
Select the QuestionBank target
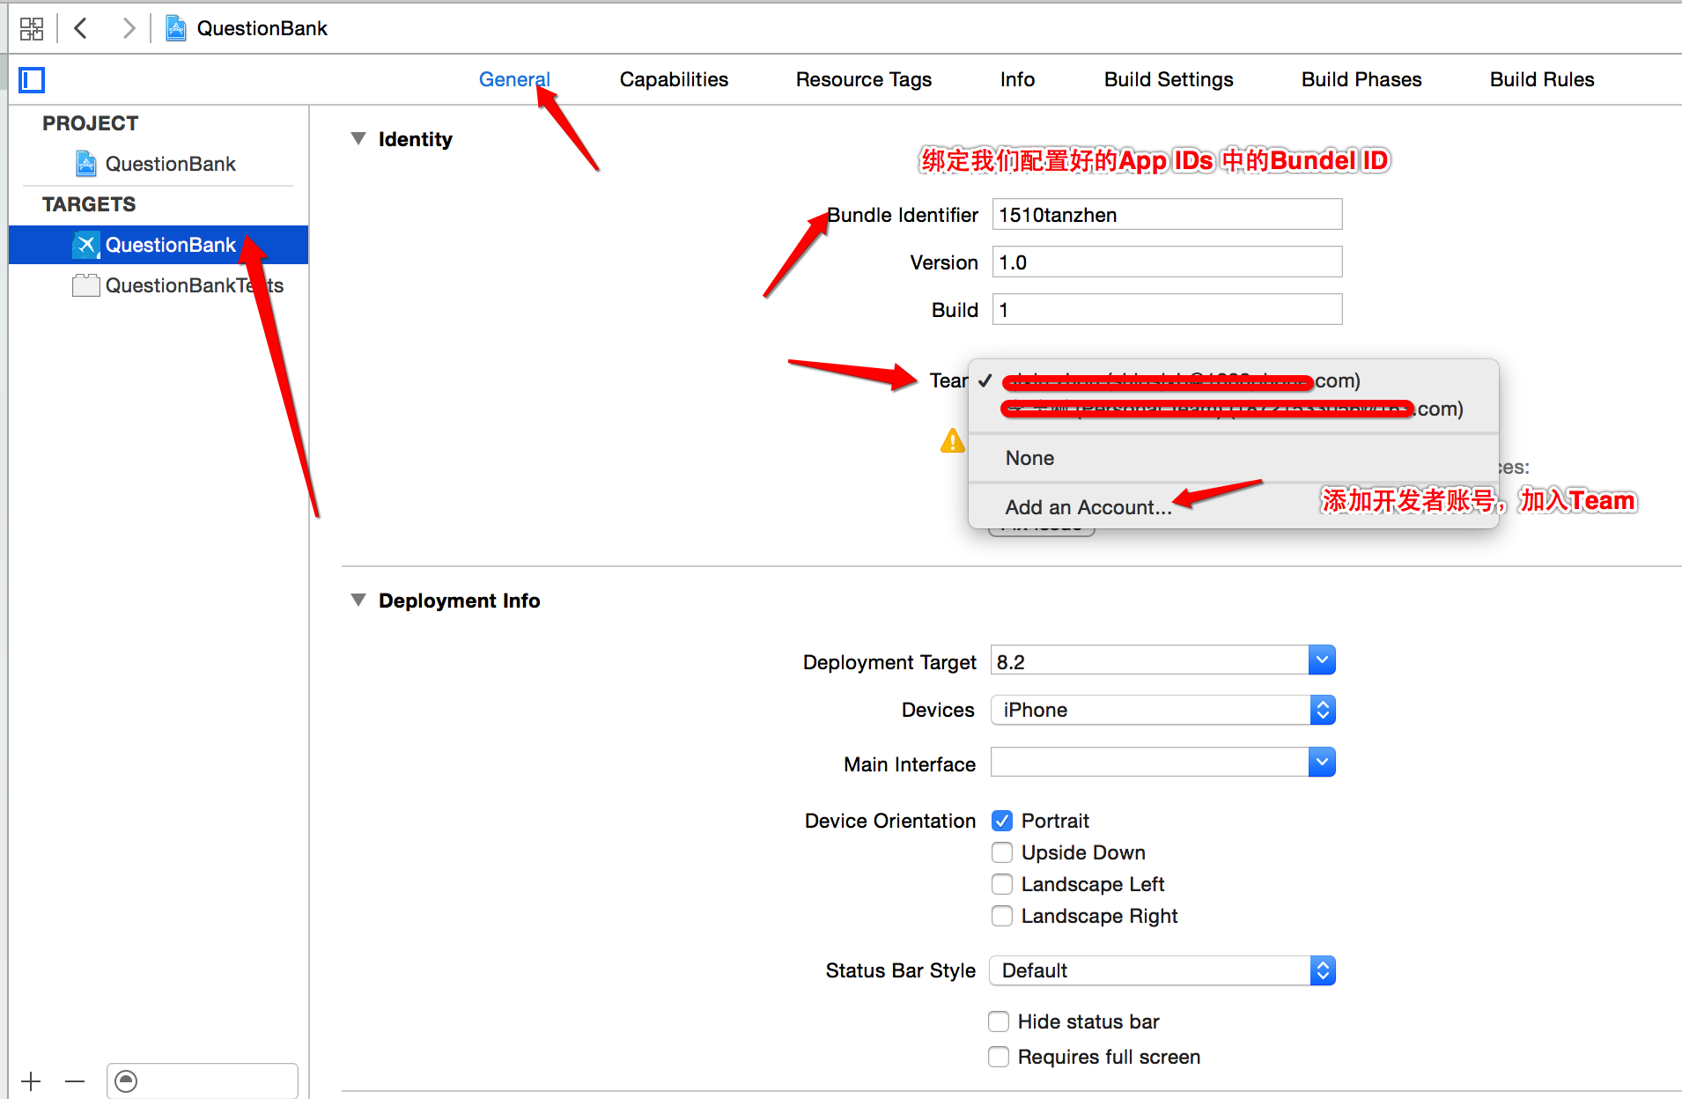(x=159, y=245)
